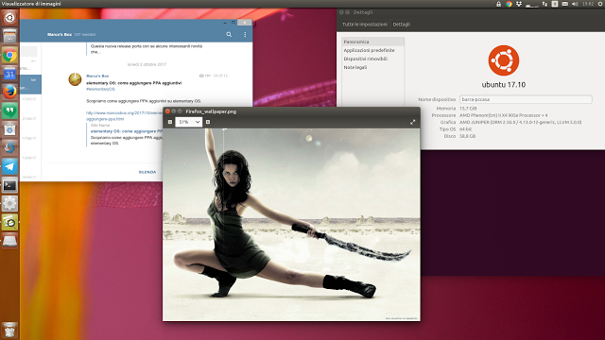Open Google Chrome from the launcher
Viewport: 605px width, 340px height.
9,55
